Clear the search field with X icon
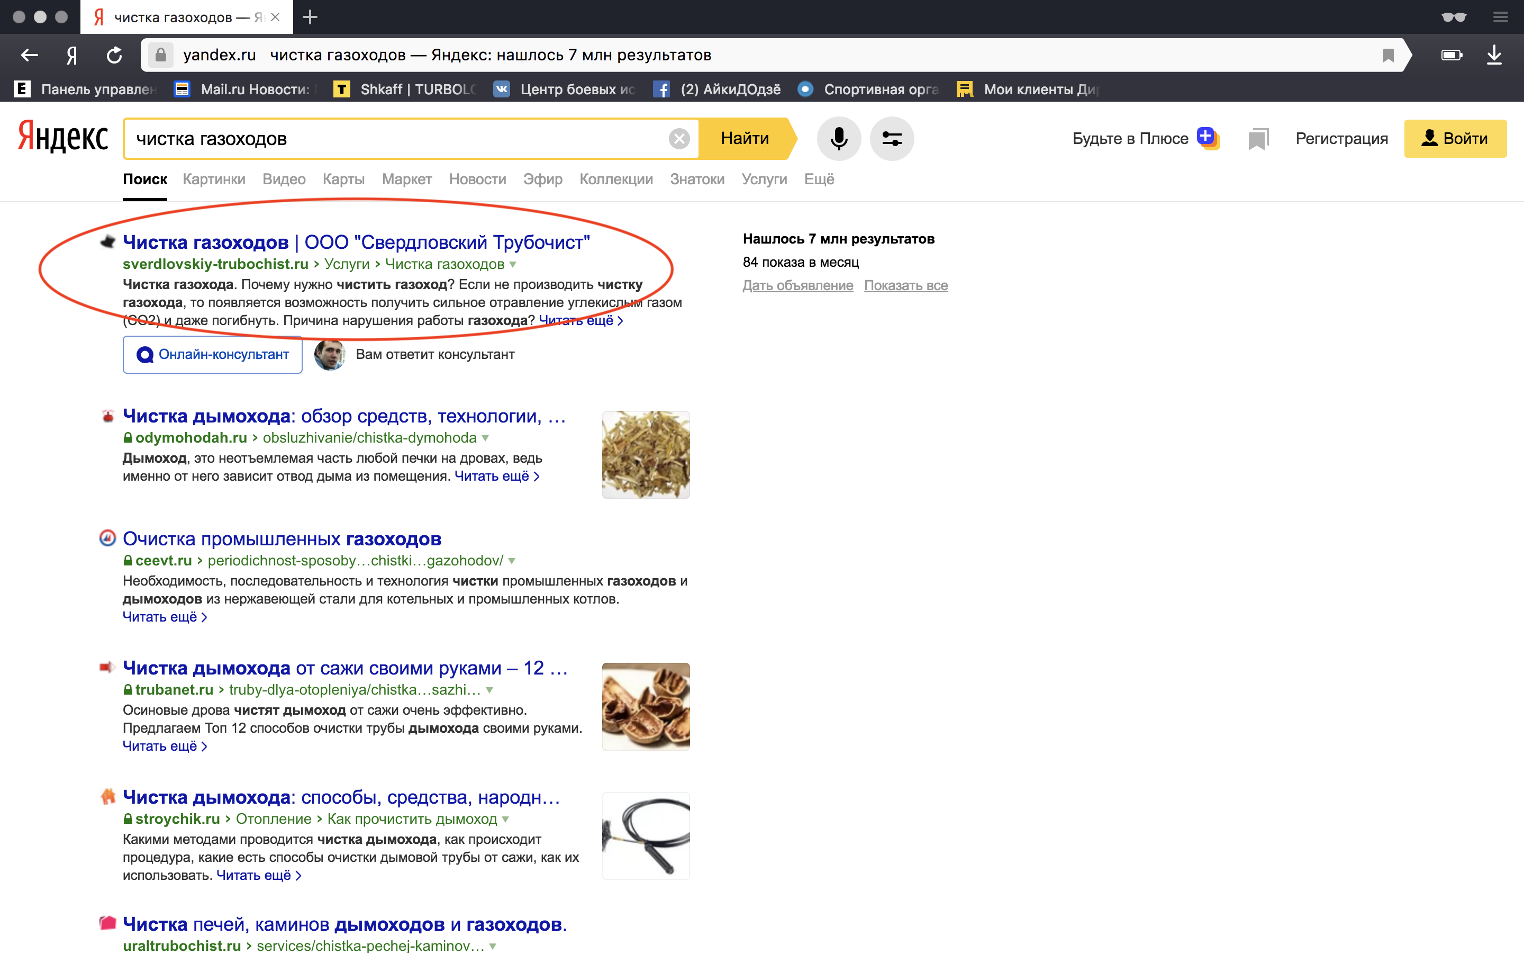1524x953 pixels. pos(679,139)
